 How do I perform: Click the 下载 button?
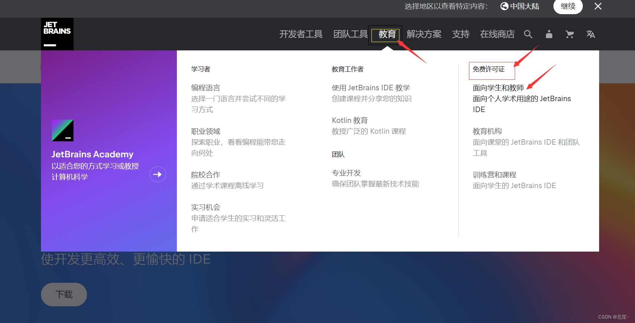(64, 294)
